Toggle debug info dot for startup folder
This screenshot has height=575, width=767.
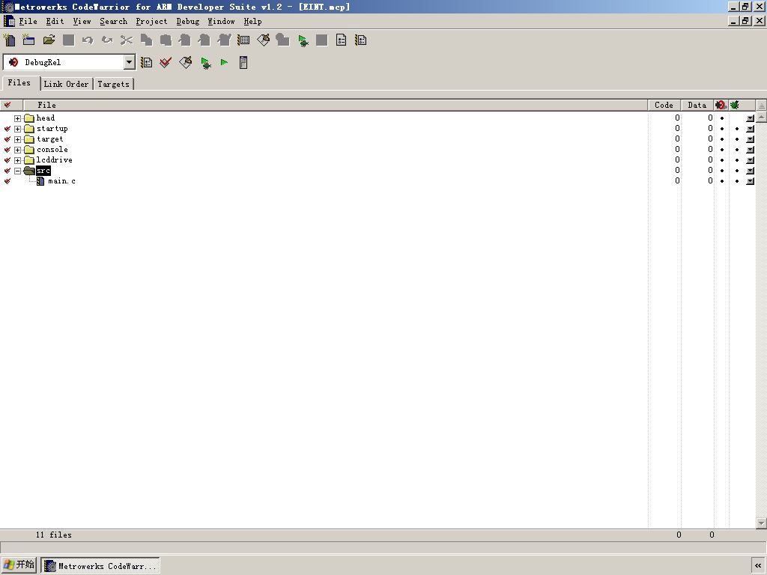(737, 129)
